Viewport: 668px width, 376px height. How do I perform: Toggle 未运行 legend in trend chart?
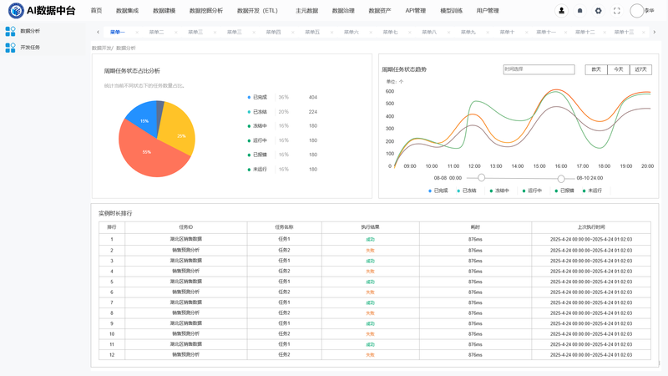591,191
